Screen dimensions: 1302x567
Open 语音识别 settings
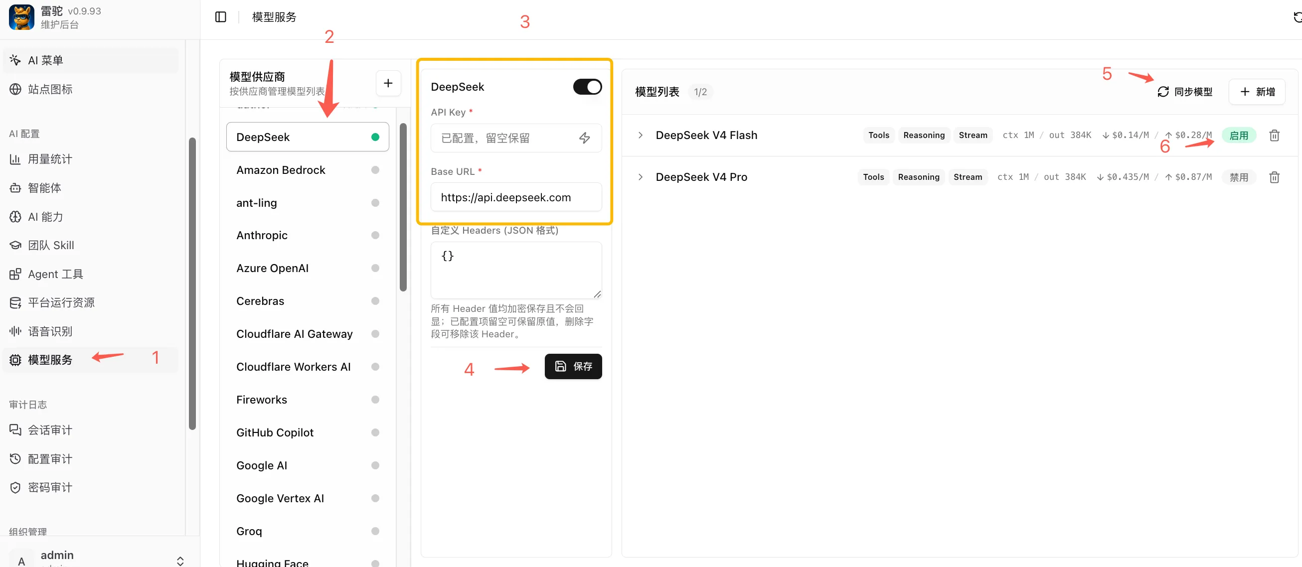coord(91,331)
